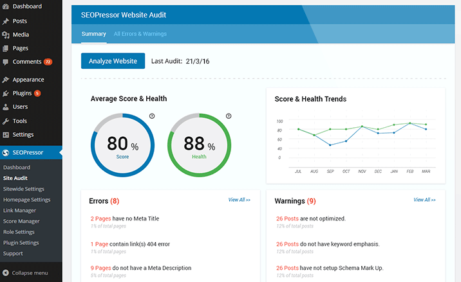The height and width of the screenshot is (282, 461).
Task: Click the help icon next to Health gauge
Action: (229, 116)
